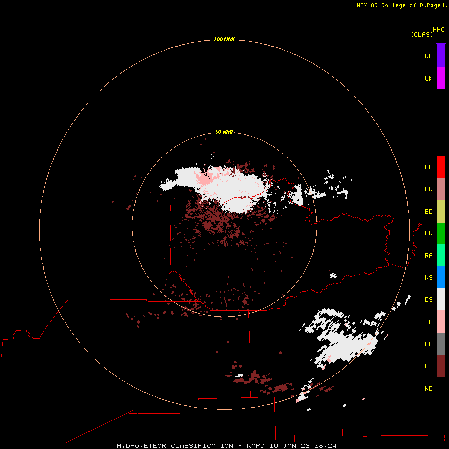The height and width of the screenshot is (449, 449).
Task: Click the [CLAS] units label
Action: tap(422, 35)
